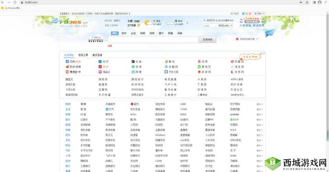
Task: Click the 政府网 emblem icon
Action: pyautogui.click(x=199, y=72)
